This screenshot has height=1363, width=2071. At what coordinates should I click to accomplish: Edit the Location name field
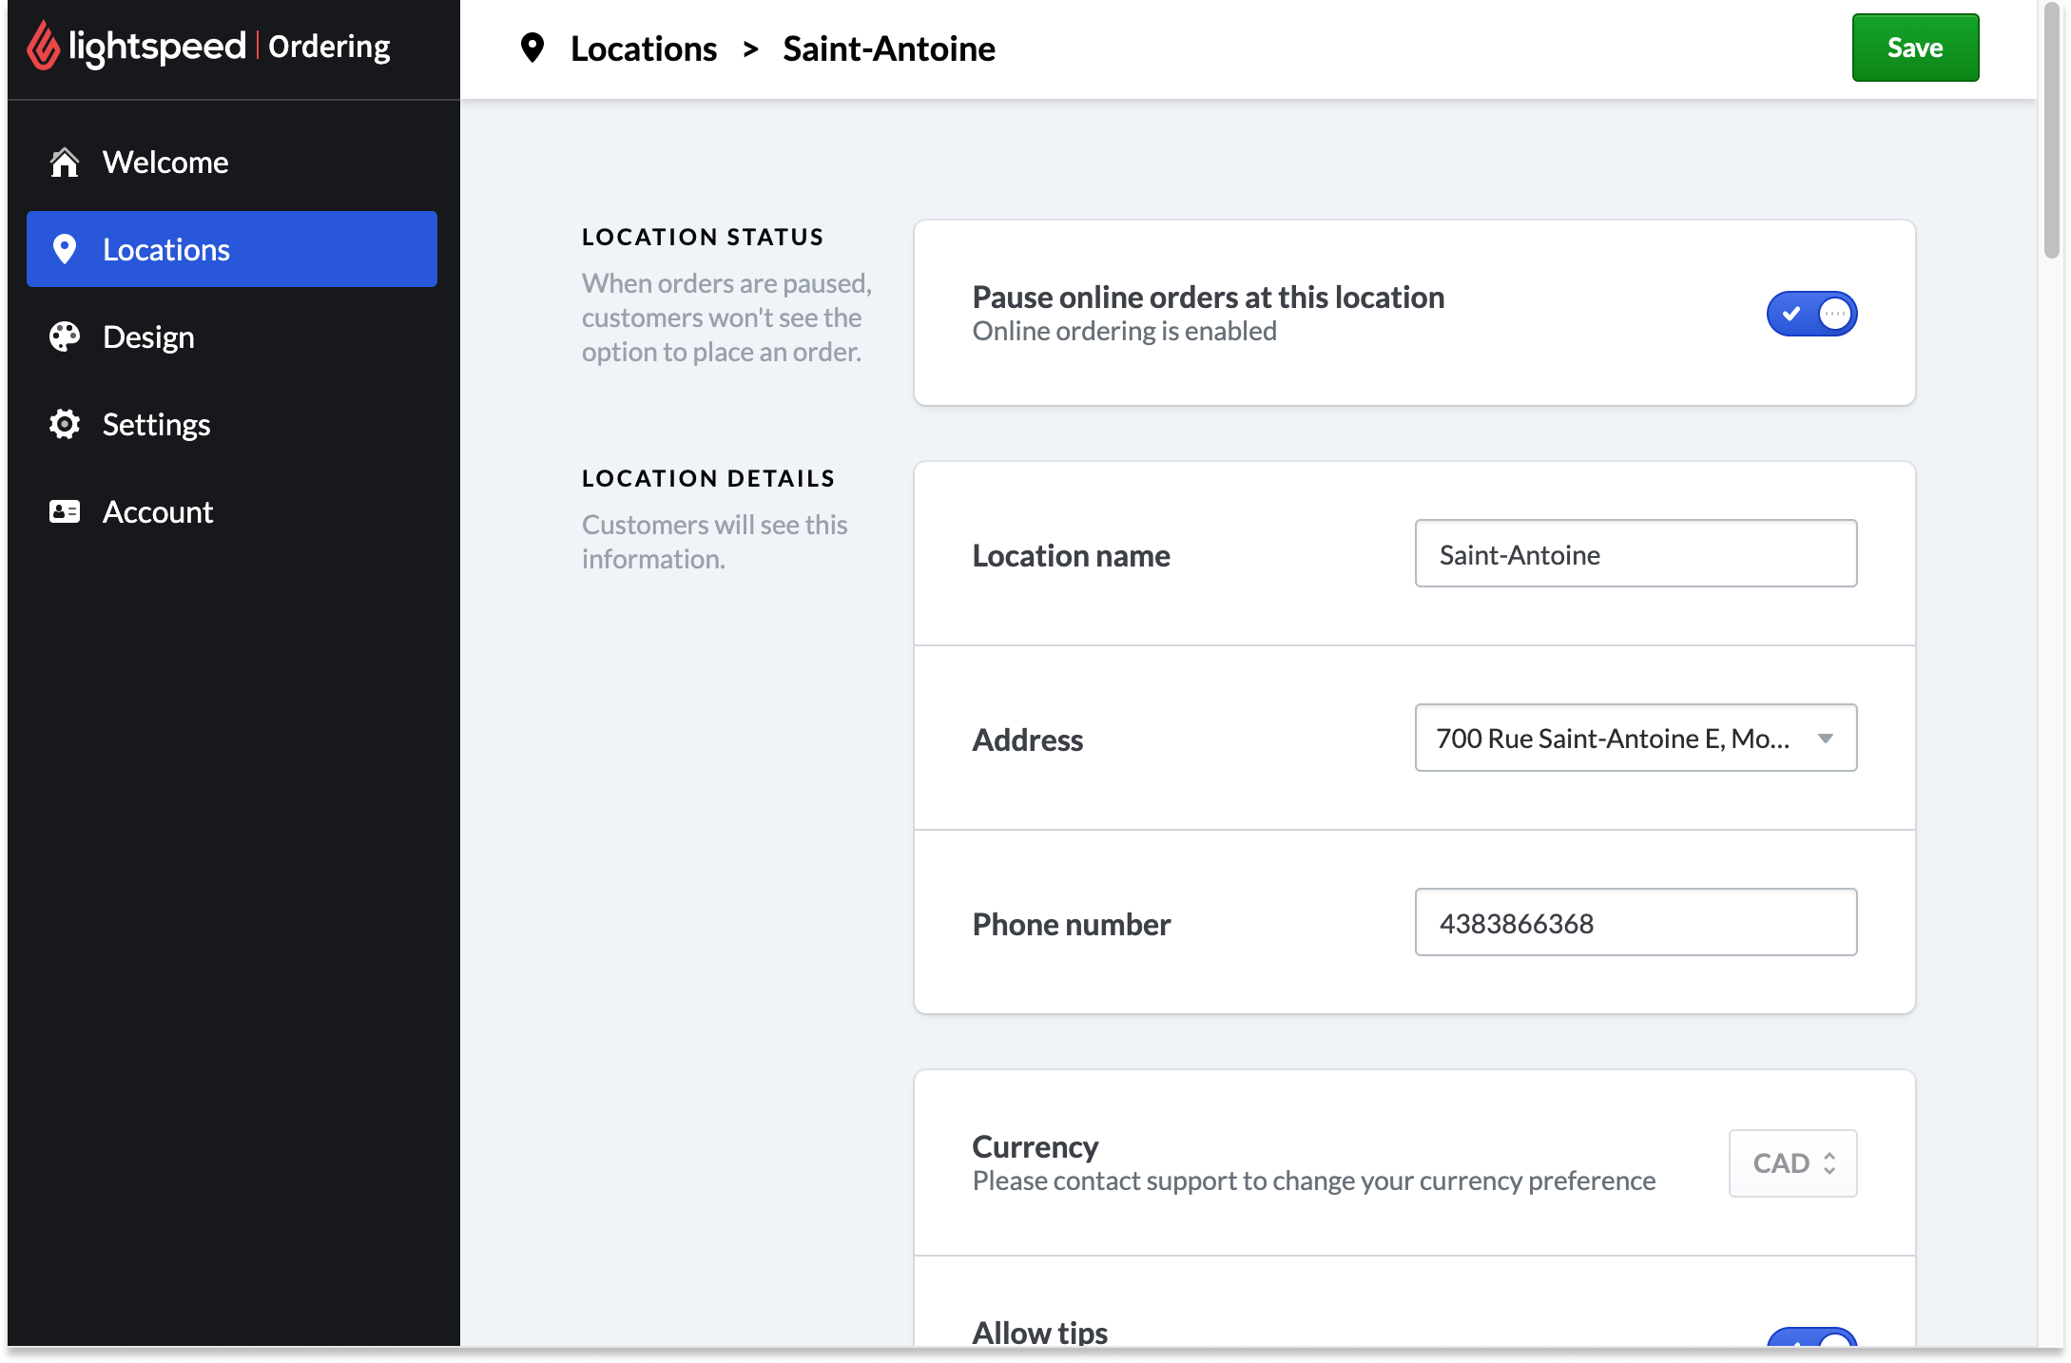[1636, 553]
